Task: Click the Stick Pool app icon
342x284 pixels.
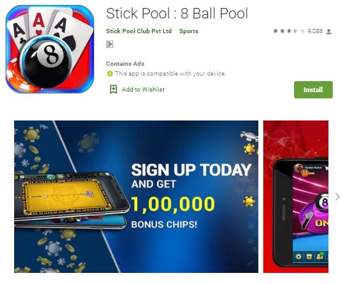Action: pyautogui.click(x=50, y=49)
